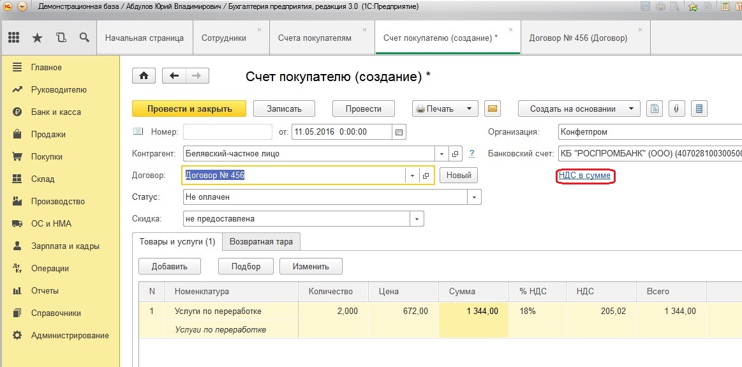Open the НДС в сумме link

point(585,176)
